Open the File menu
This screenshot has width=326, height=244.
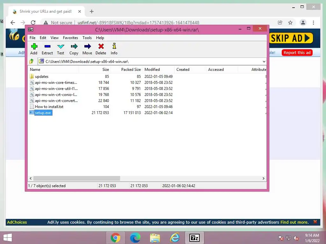pyautogui.click(x=32, y=38)
